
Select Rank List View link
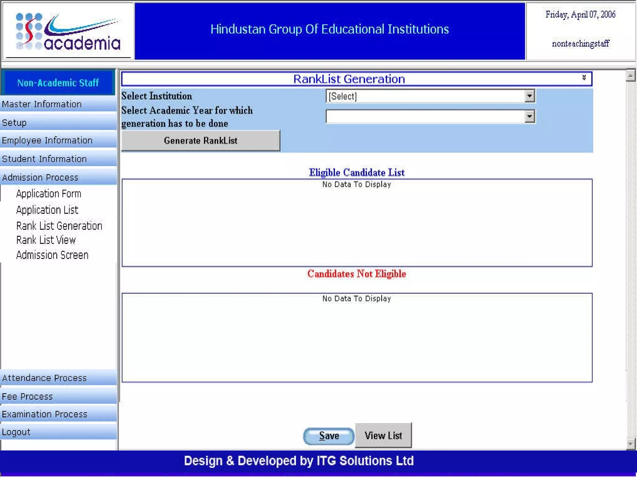pyautogui.click(x=46, y=240)
